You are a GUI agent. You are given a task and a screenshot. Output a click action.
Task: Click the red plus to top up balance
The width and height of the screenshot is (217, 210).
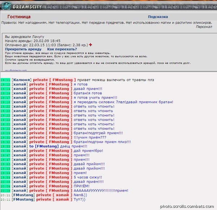(90, 45)
